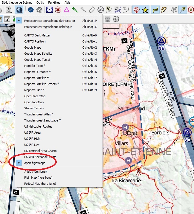Open the airport filter dropdown with gear
Image resolution: width=194 pixels, height=214 pixels.
pos(40,10)
